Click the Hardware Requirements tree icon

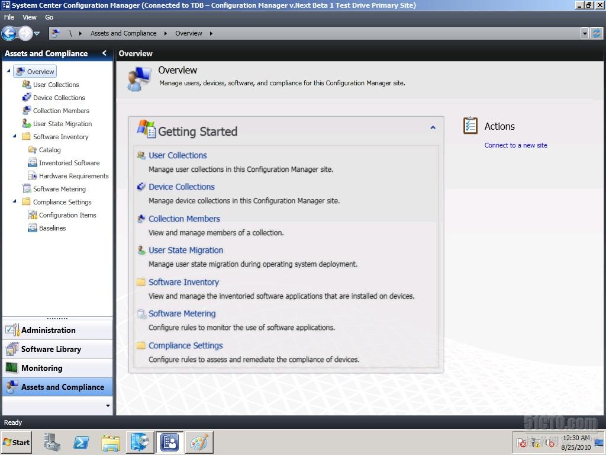tap(33, 175)
